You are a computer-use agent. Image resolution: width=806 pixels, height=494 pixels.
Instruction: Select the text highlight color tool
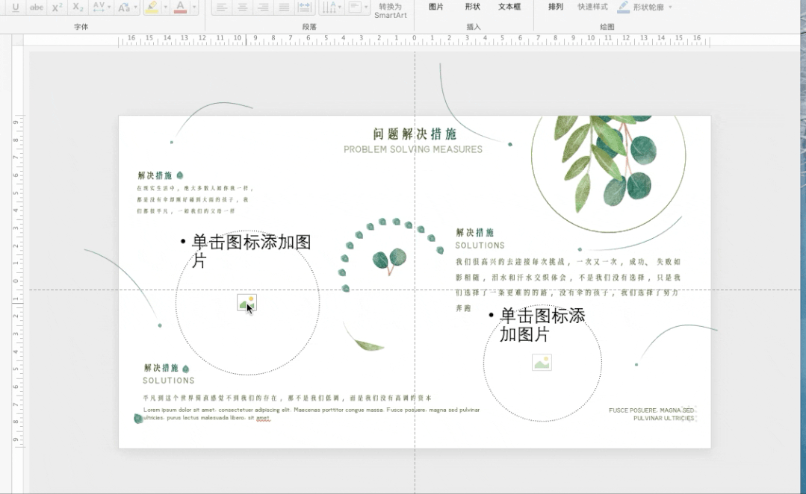pyautogui.click(x=152, y=7)
